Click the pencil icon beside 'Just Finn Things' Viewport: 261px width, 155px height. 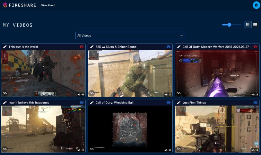pos(179,103)
